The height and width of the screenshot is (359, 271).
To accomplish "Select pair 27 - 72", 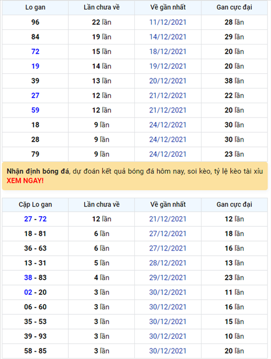I will pos(35,219).
